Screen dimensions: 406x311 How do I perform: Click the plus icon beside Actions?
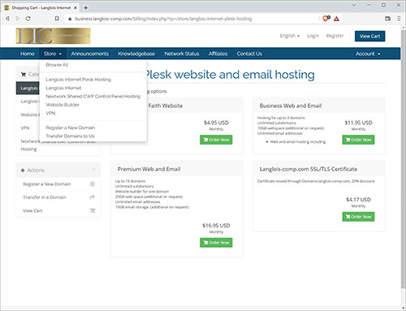pos(23,171)
